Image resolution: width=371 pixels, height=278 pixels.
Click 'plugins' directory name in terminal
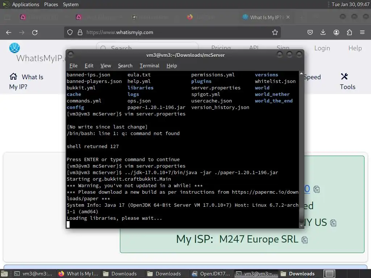click(201, 81)
